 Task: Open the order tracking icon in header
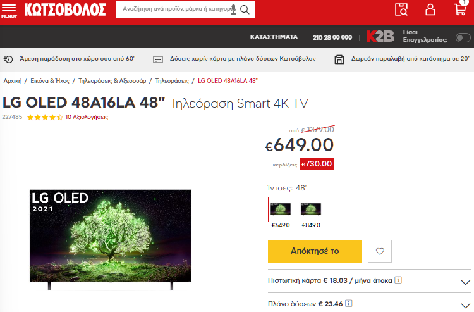click(401, 9)
